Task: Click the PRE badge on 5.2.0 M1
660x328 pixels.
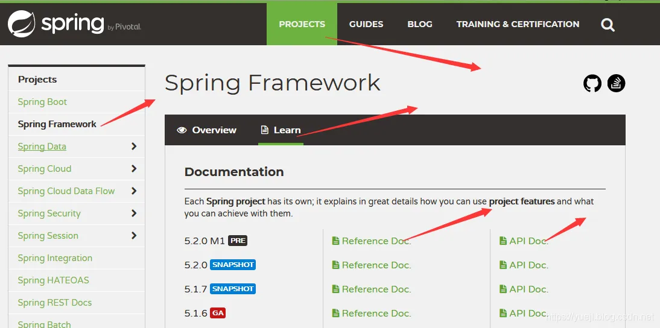Action: pos(238,241)
